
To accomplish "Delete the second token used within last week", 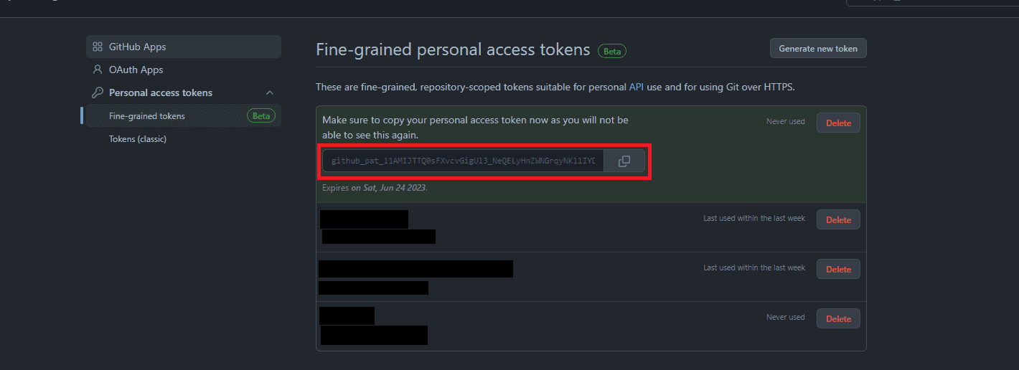I will tap(838, 270).
